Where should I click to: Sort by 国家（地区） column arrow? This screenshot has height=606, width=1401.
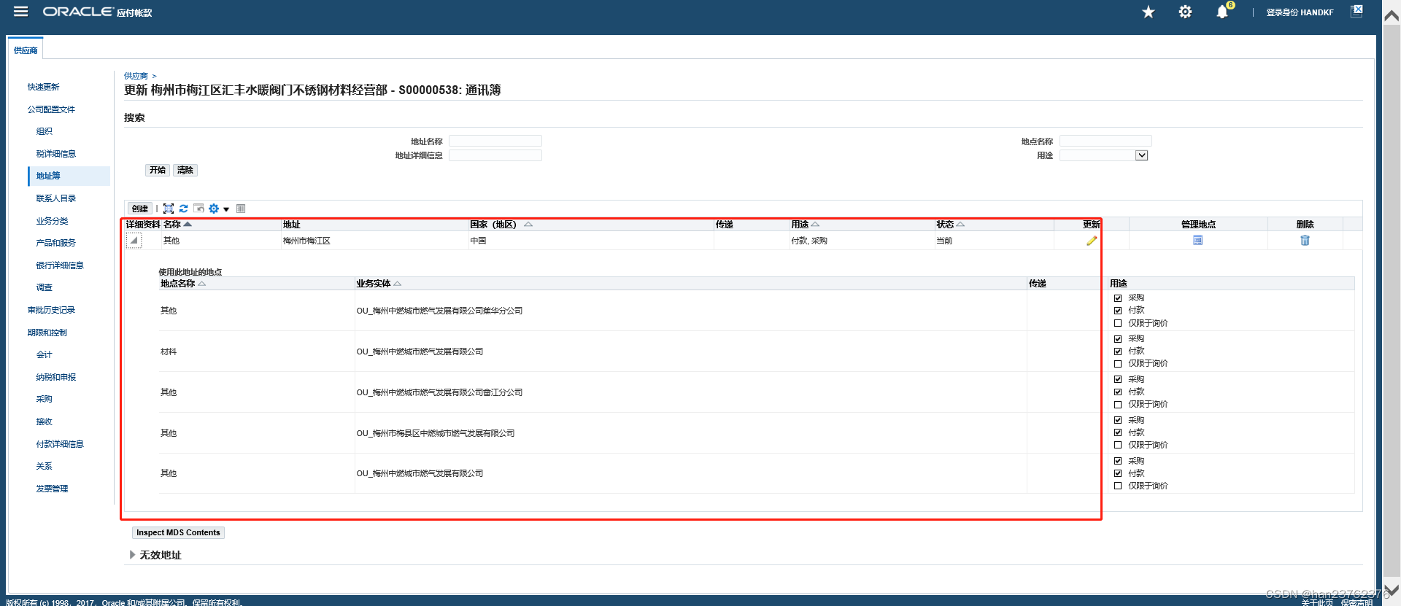click(x=528, y=224)
